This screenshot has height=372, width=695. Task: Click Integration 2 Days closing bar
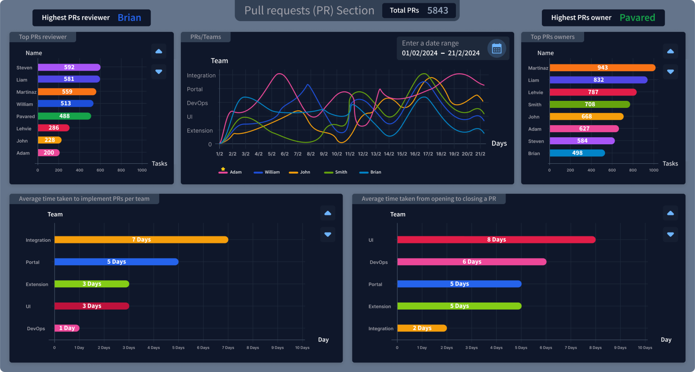[422, 328]
